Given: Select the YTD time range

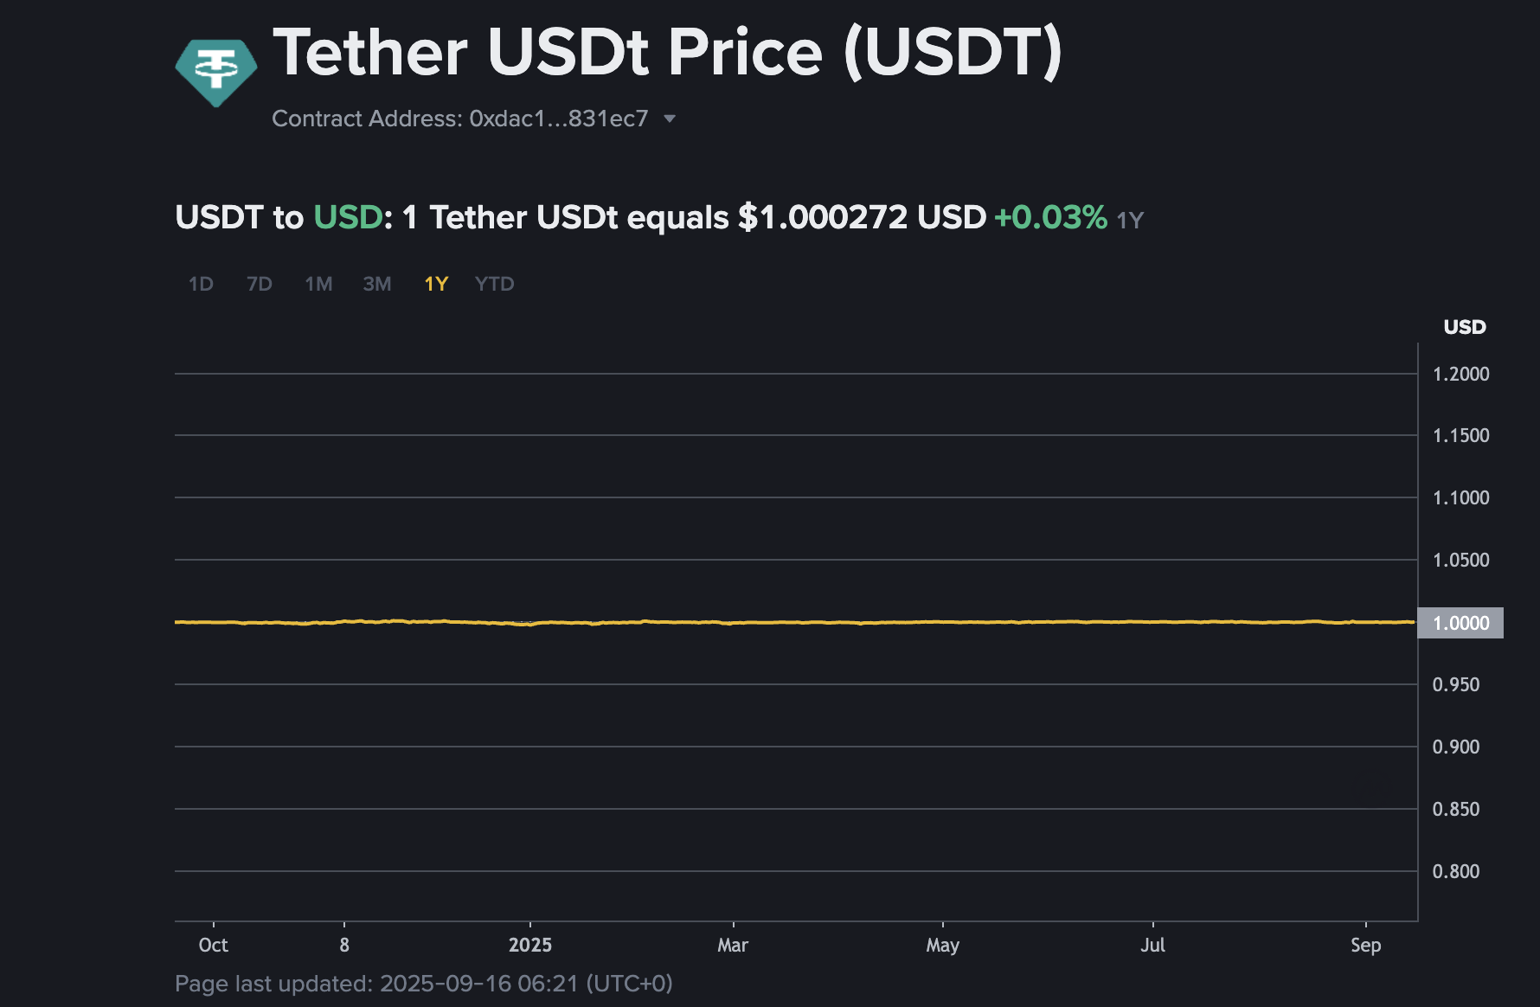Looking at the screenshot, I should coord(493,283).
